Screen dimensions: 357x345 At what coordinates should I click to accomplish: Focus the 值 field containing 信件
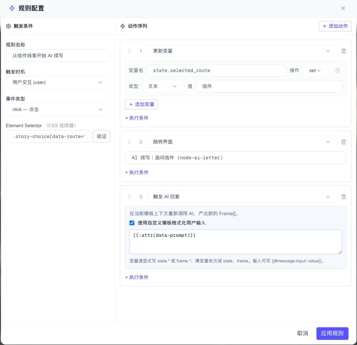pyautogui.click(x=269, y=86)
